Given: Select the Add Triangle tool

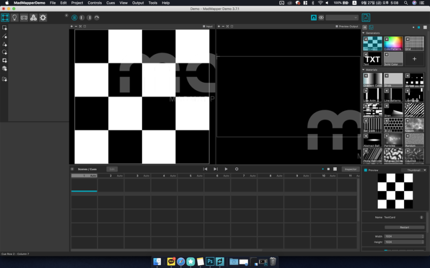Looking at the screenshot, I should (x=5, y=45).
